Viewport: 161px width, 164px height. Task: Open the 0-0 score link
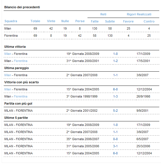click(x=115, y=139)
